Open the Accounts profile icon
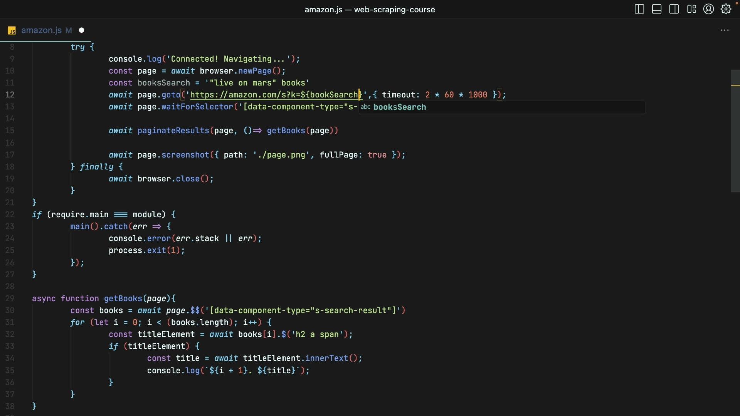This screenshot has width=740, height=416. pos(708,9)
